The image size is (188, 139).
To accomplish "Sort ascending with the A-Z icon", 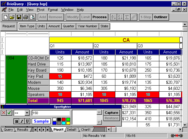I will 114,17.
